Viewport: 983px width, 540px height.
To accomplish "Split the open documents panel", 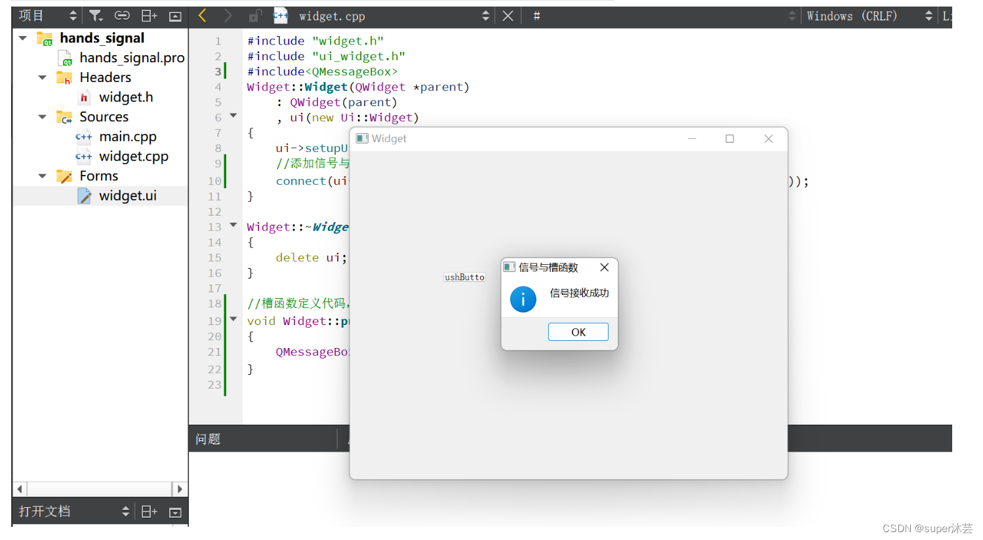I will coord(150,511).
